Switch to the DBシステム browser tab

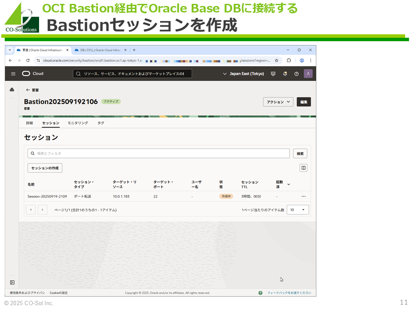tap(100, 50)
